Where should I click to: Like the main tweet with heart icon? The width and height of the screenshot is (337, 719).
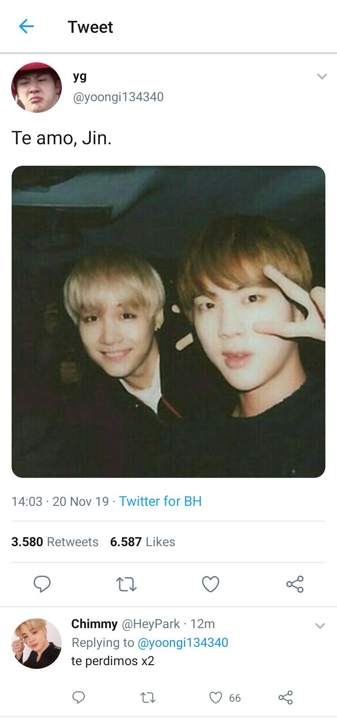tap(211, 584)
